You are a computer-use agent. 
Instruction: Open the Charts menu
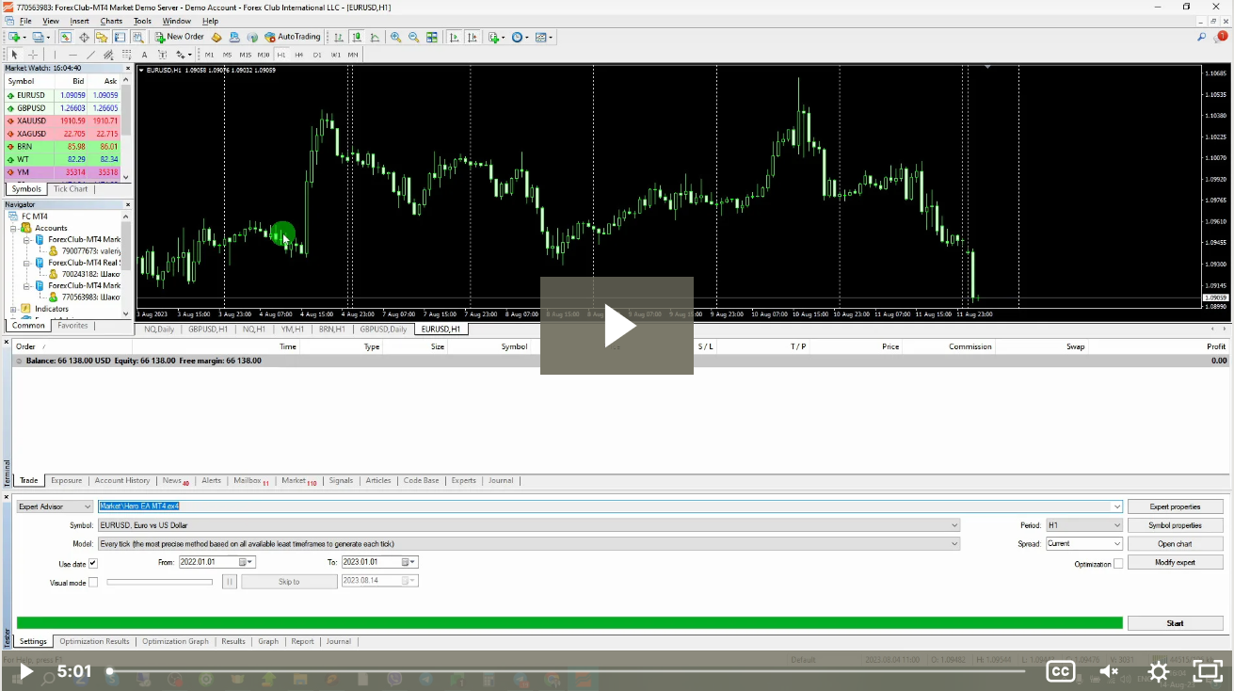coord(111,21)
